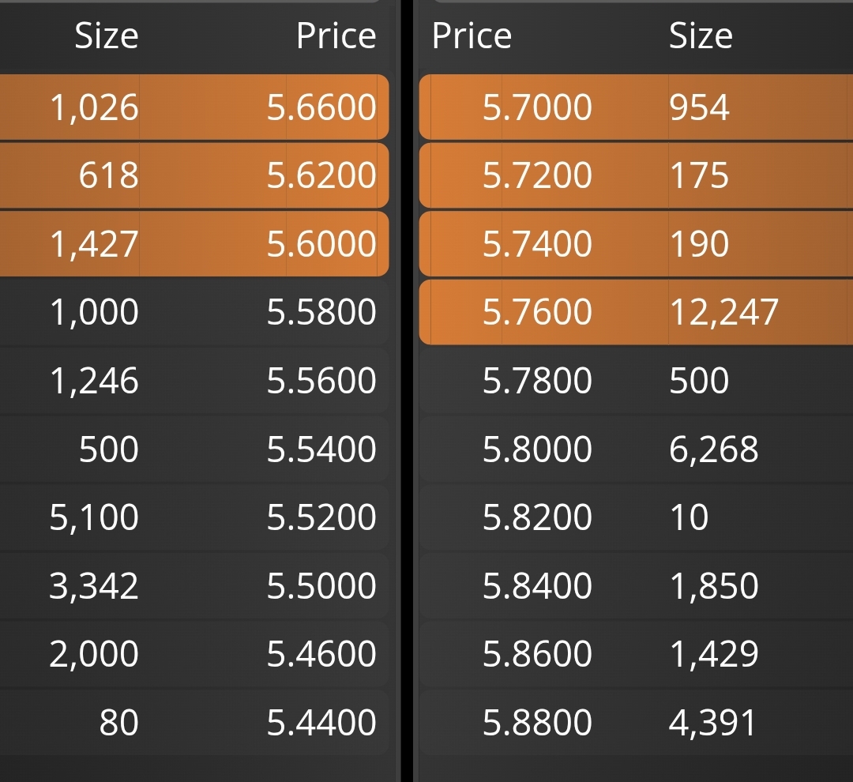Click the bid row with size 80
The height and width of the screenshot is (782, 853).
coord(194,722)
